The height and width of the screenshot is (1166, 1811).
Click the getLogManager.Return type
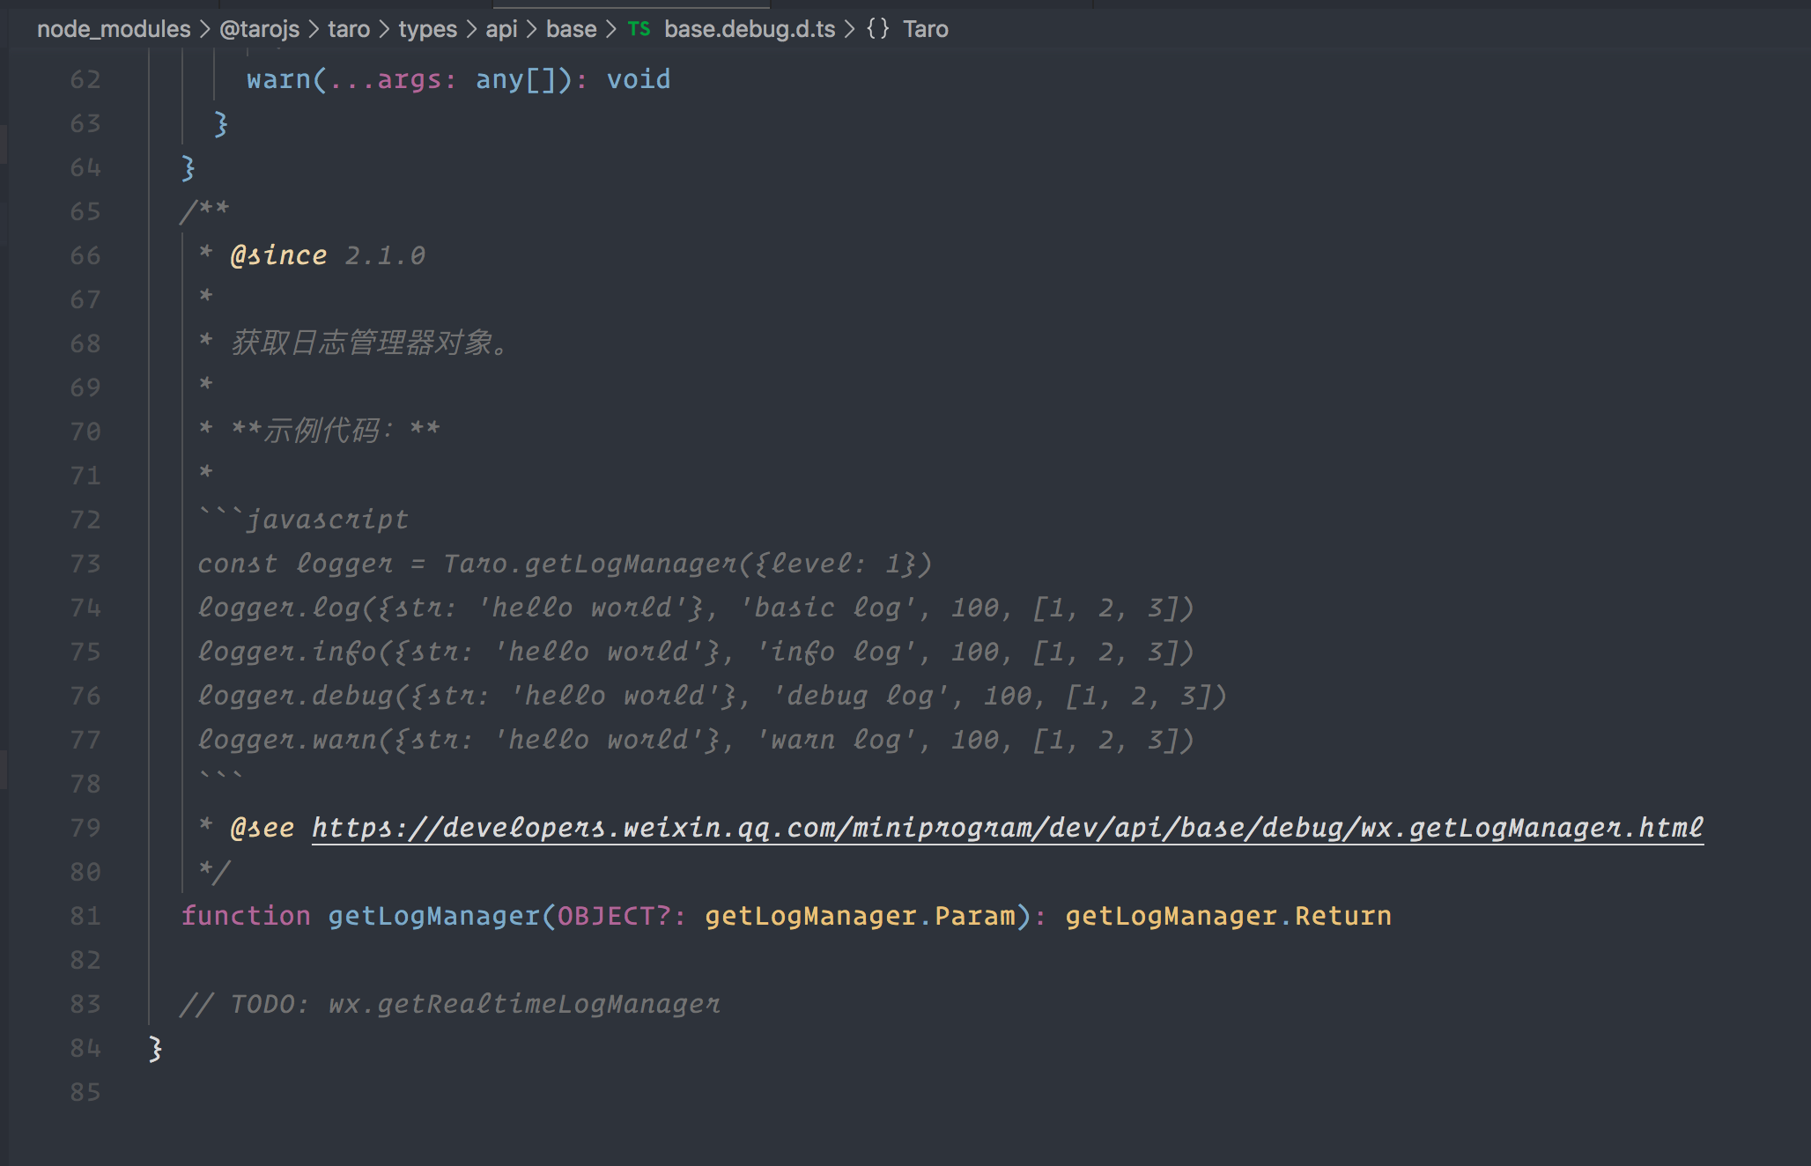[1228, 916]
